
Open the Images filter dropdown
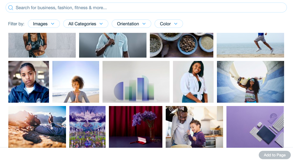click(44, 24)
